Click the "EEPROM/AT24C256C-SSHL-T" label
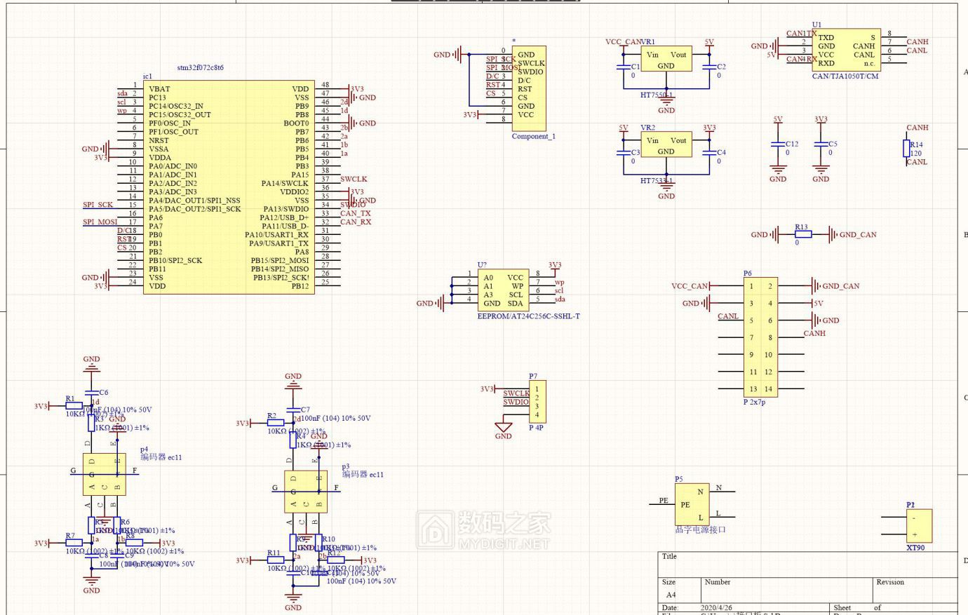Image resolution: width=968 pixels, height=615 pixels. click(x=529, y=316)
